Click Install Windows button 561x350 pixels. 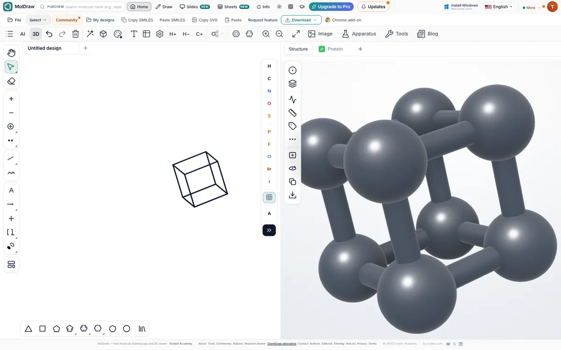(460, 7)
